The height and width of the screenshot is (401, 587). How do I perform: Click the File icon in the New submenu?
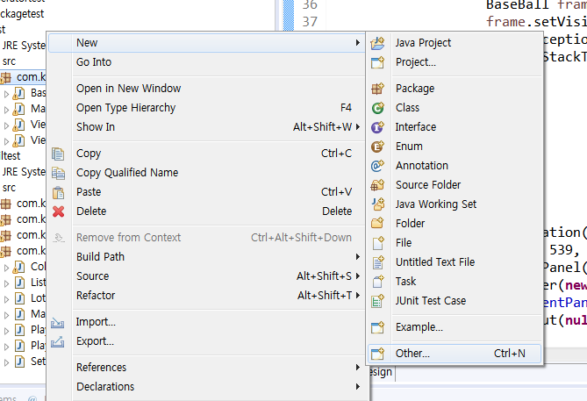[377, 243]
